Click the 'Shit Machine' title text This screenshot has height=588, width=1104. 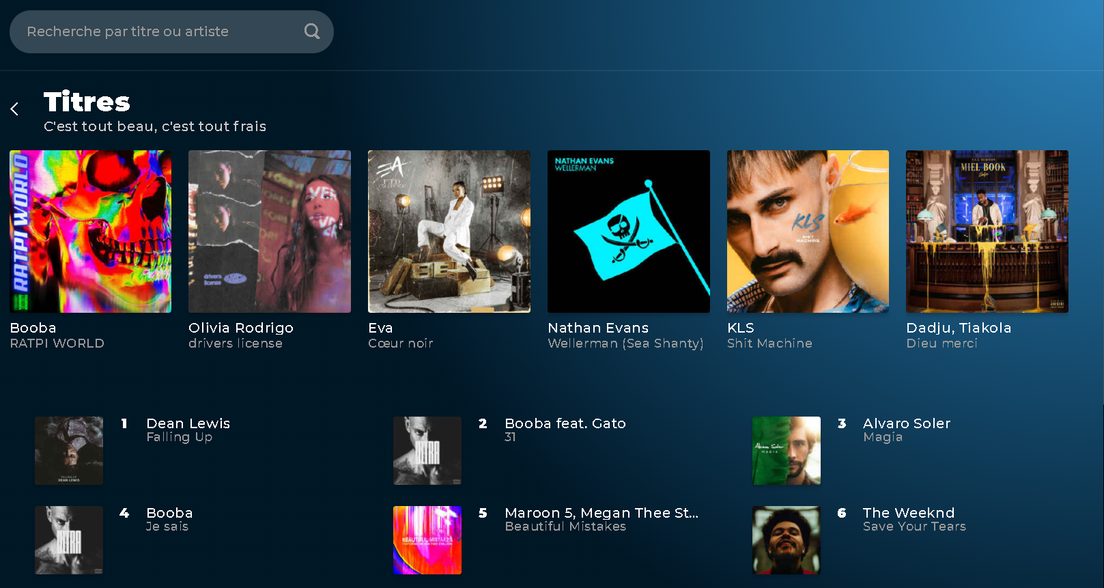point(769,344)
